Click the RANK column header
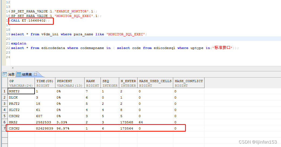This screenshot has height=147, width=281. pos(92,83)
